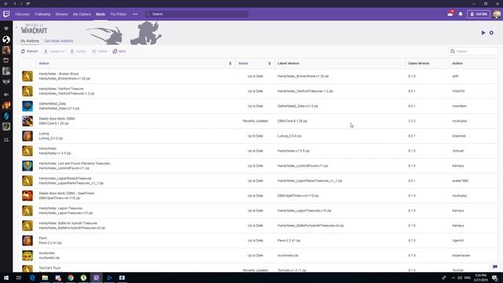Viewport: 503px width, 283px height.
Task: Open the people icon in the left sidebar
Action: [x=6, y=140]
